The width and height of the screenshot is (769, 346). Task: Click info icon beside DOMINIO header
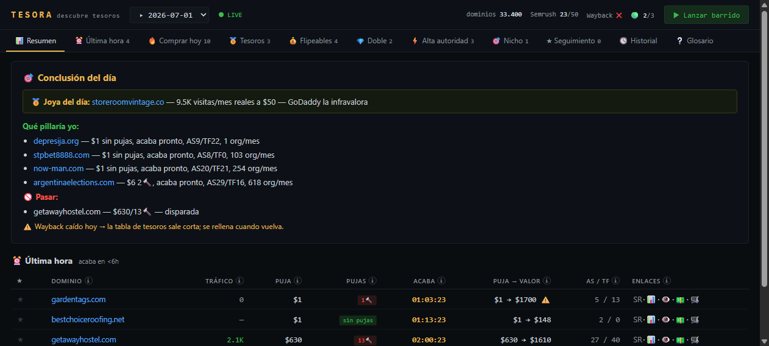click(89, 281)
